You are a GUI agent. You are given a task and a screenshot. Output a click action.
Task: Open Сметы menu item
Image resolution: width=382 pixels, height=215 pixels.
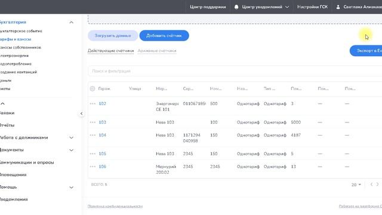coord(5,89)
